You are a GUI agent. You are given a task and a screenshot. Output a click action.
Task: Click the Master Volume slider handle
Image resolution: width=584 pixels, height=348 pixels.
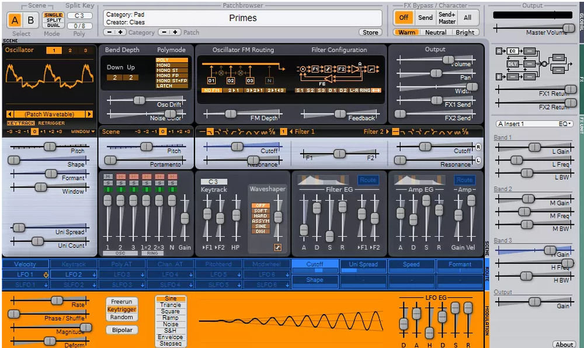(569, 28)
